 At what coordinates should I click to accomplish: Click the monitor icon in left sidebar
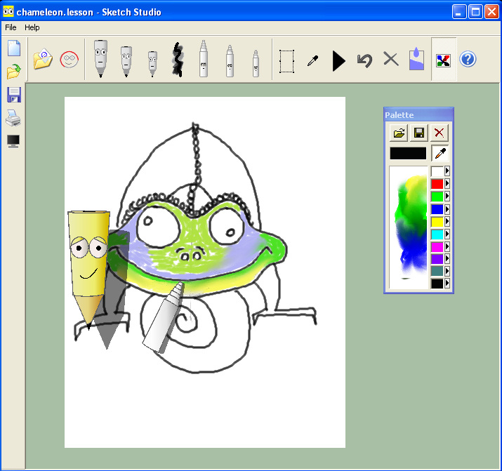(13, 141)
